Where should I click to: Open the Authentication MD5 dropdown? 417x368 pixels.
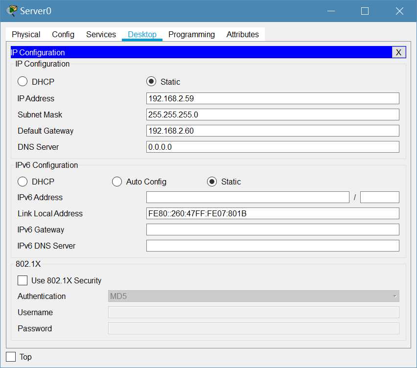254,296
